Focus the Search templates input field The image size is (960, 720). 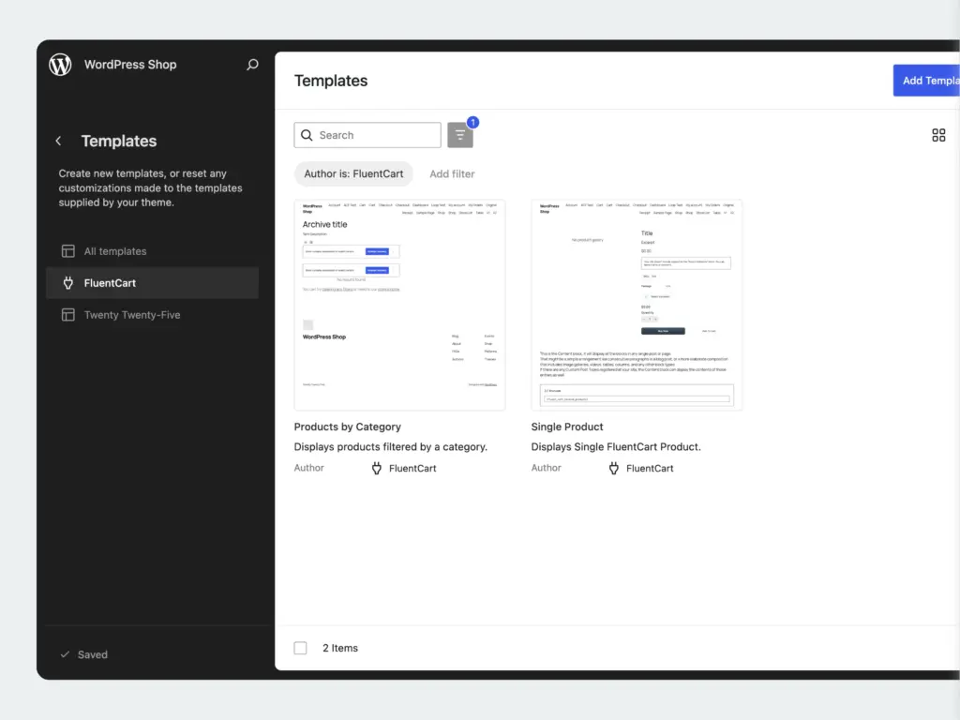(367, 135)
